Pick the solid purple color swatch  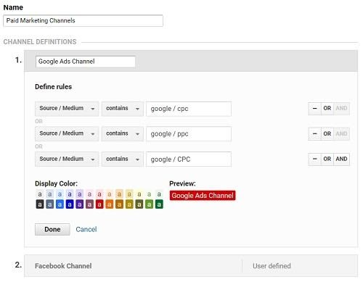(80, 204)
